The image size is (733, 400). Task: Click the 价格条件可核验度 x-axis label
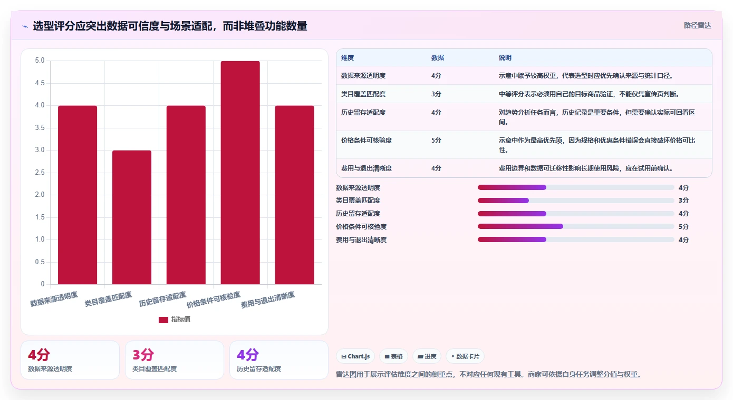pos(214,299)
